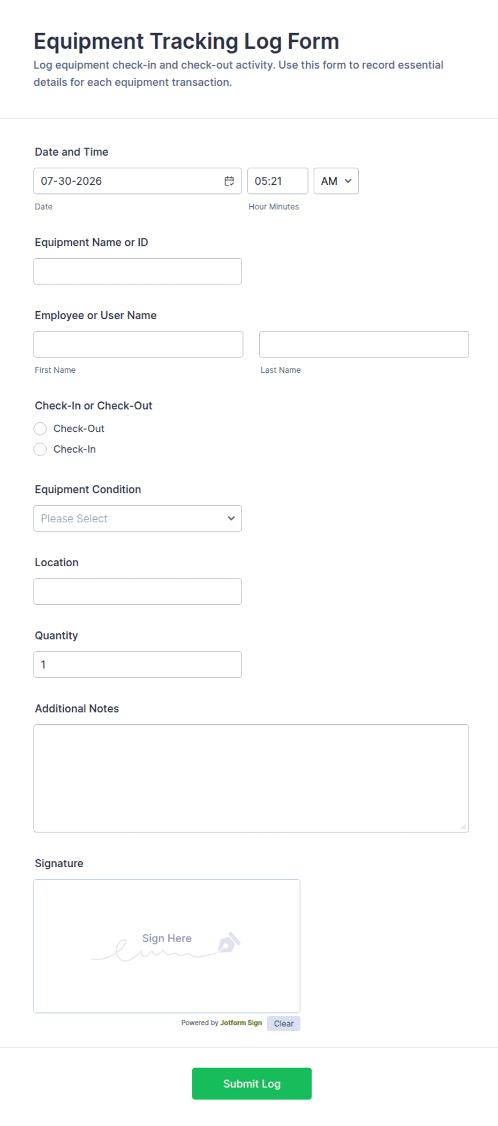Open the Jotform Sign link
The height and width of the screenshot is (1126, 498).
pos(241,1023)
